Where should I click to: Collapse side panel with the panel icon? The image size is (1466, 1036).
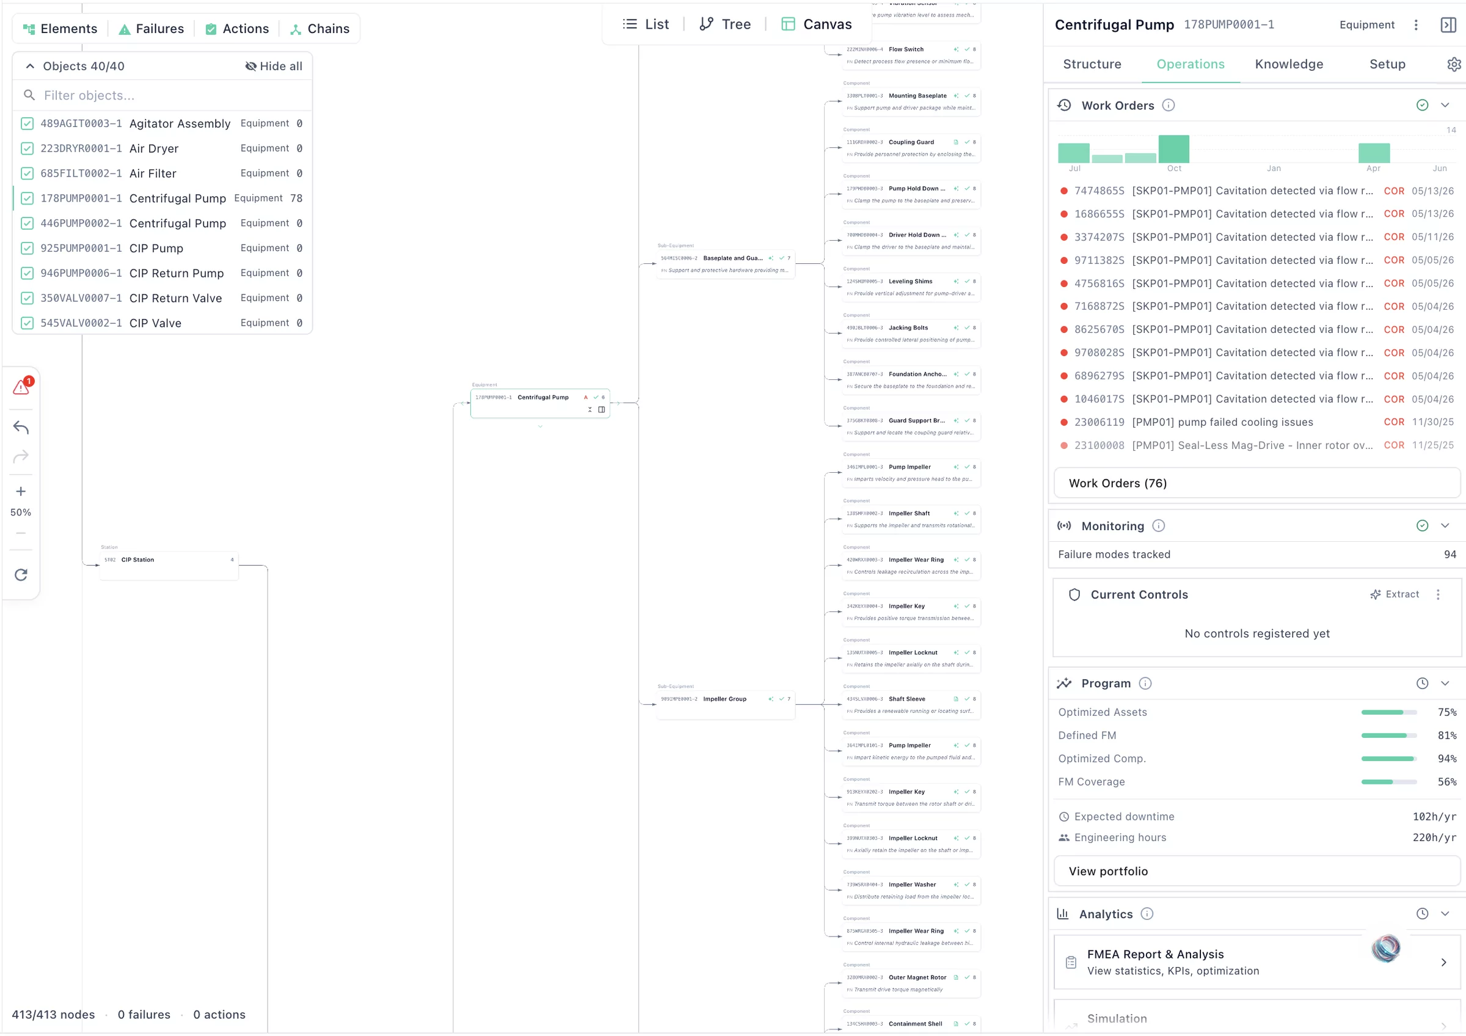(x=1448, y=25)
